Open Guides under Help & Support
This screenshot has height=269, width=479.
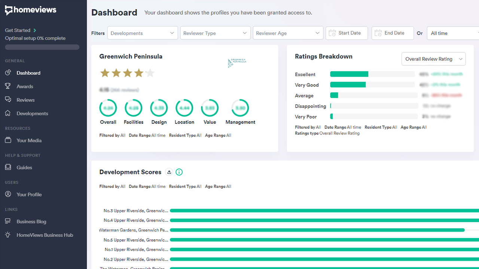[x=24, y=167]
